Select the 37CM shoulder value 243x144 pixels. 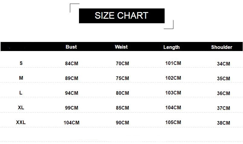click(x=223, y=108)
